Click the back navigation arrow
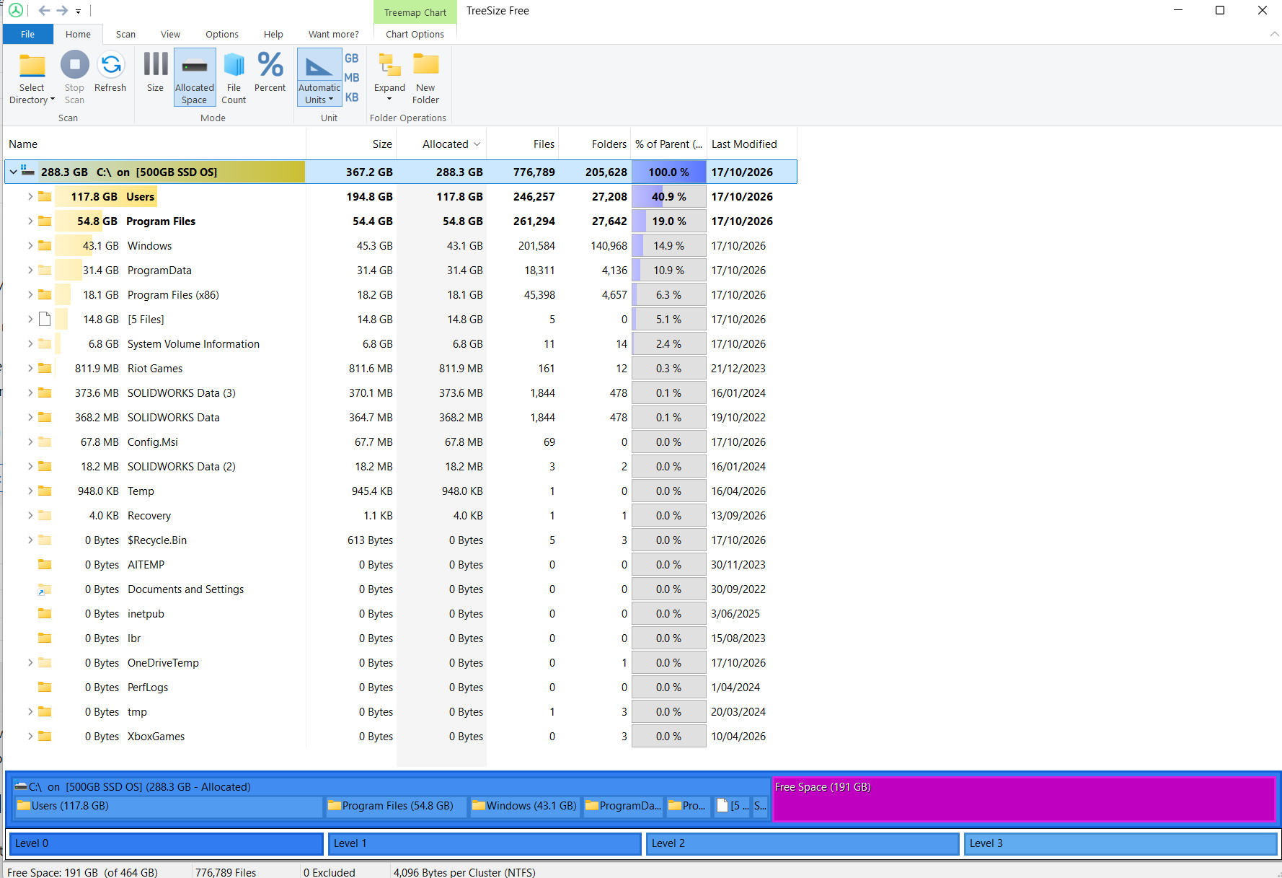This screenshot has width=1282, height=878. [x=44, y=11]
